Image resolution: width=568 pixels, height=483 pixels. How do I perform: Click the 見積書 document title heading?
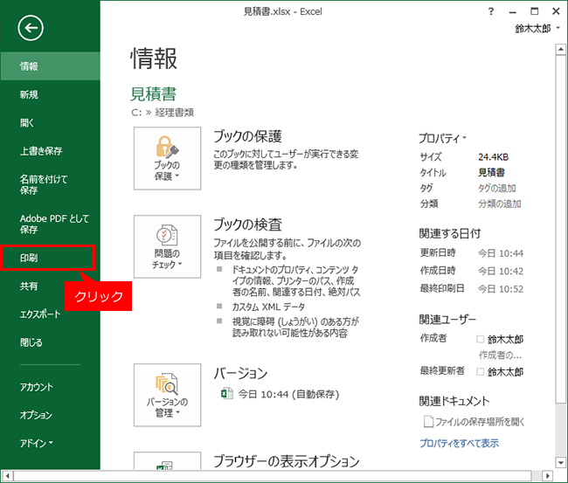(x=153, y=94)
